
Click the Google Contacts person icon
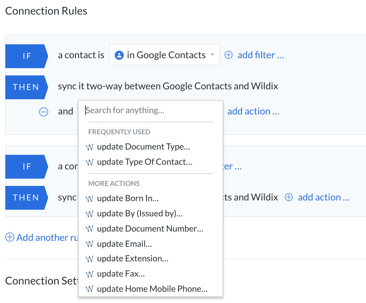point(119,55)
